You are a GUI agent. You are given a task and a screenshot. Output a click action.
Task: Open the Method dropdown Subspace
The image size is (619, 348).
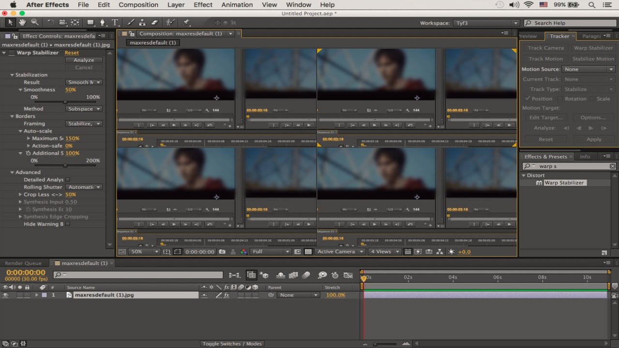click(x=84, y=109)
